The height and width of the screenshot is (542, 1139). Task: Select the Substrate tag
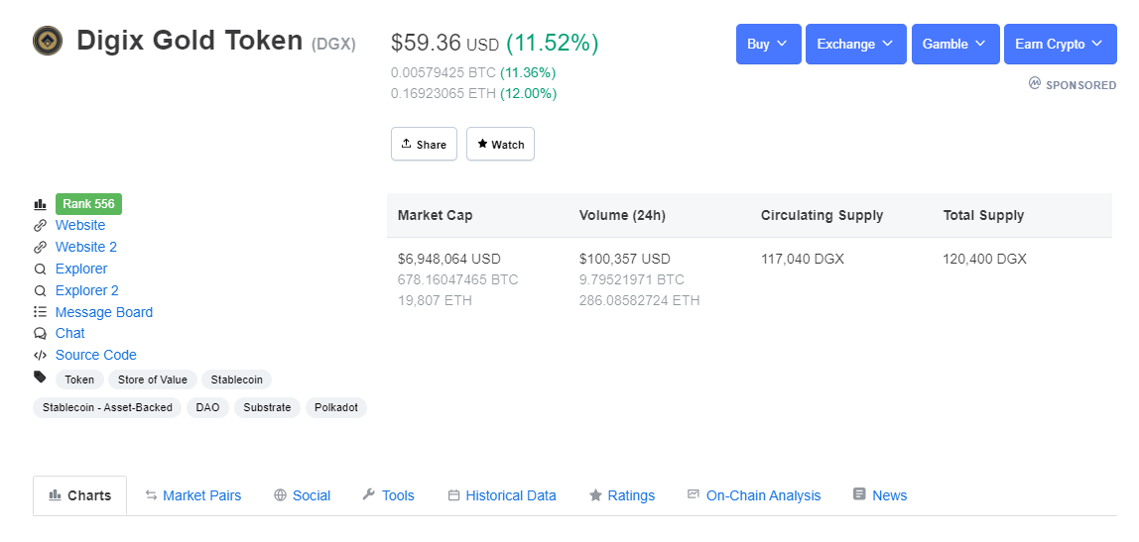point(267,408)
